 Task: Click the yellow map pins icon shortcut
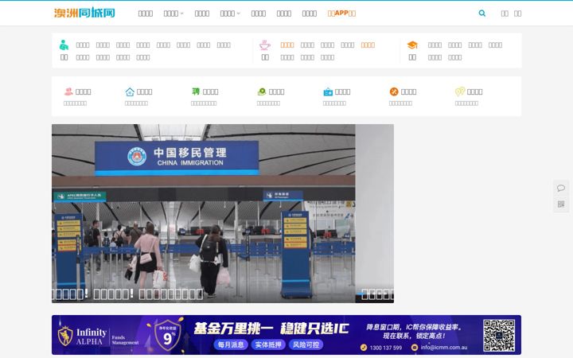pyautogui.click(x=460, y=91)
